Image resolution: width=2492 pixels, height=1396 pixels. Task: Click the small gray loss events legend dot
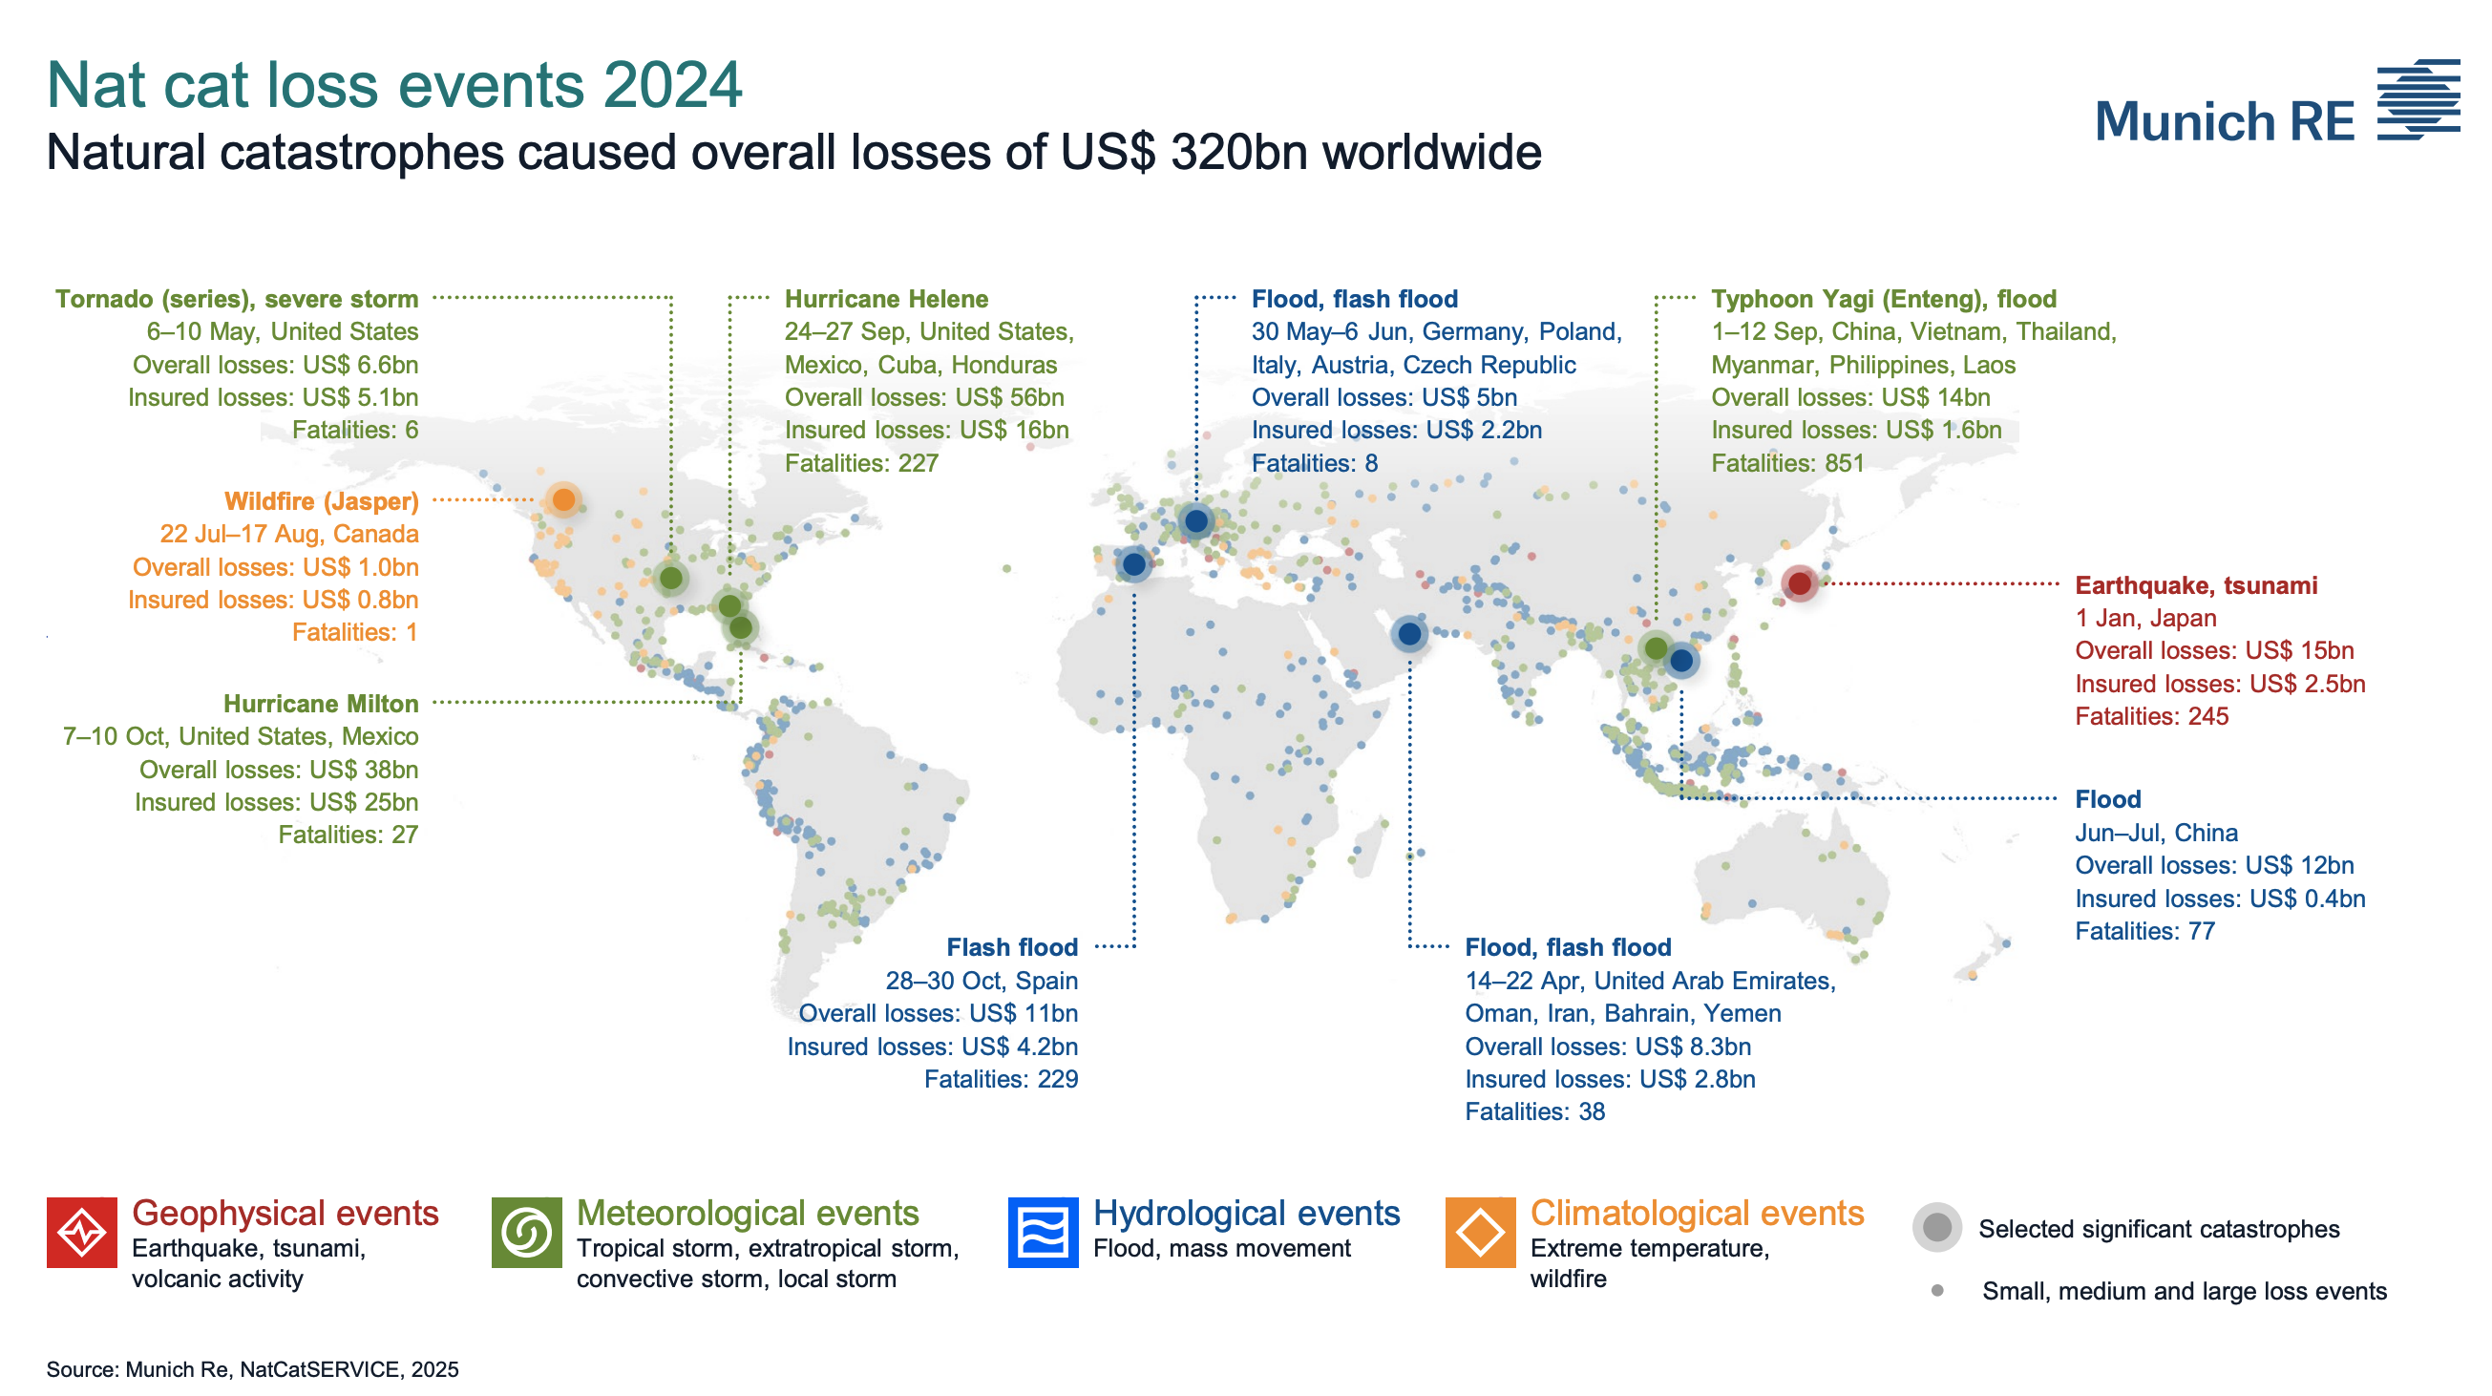coord(1936,1290)
